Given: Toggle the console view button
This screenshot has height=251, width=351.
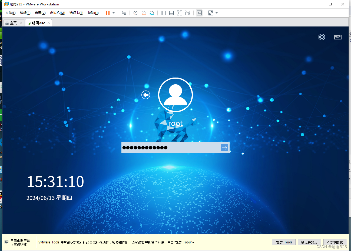Looking at the screenshot, I should [199, 13].
